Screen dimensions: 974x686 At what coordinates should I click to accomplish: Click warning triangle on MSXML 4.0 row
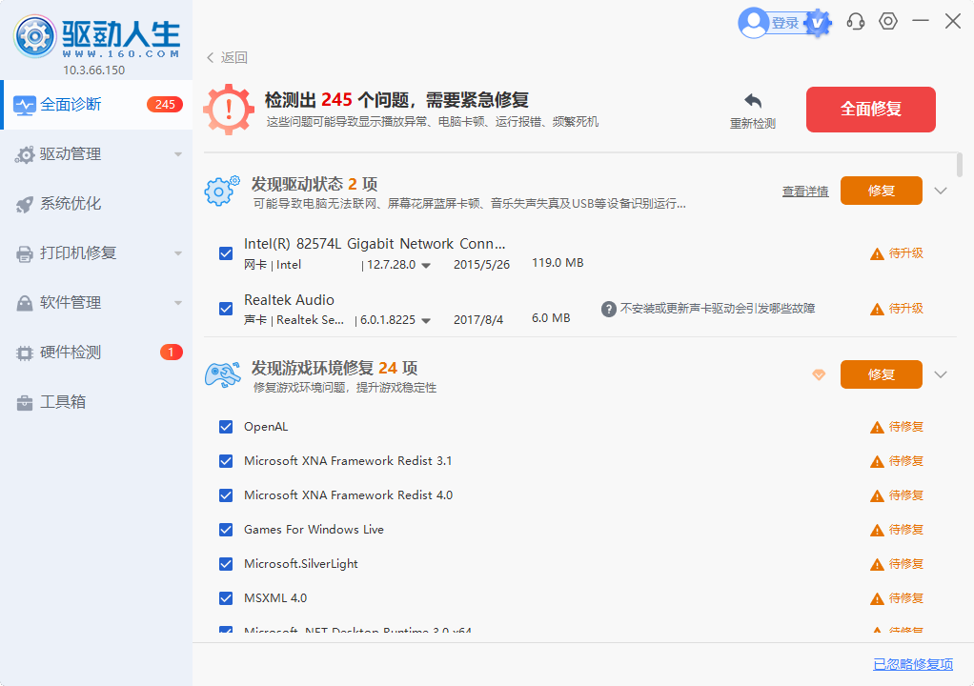(x=877, y=598)
